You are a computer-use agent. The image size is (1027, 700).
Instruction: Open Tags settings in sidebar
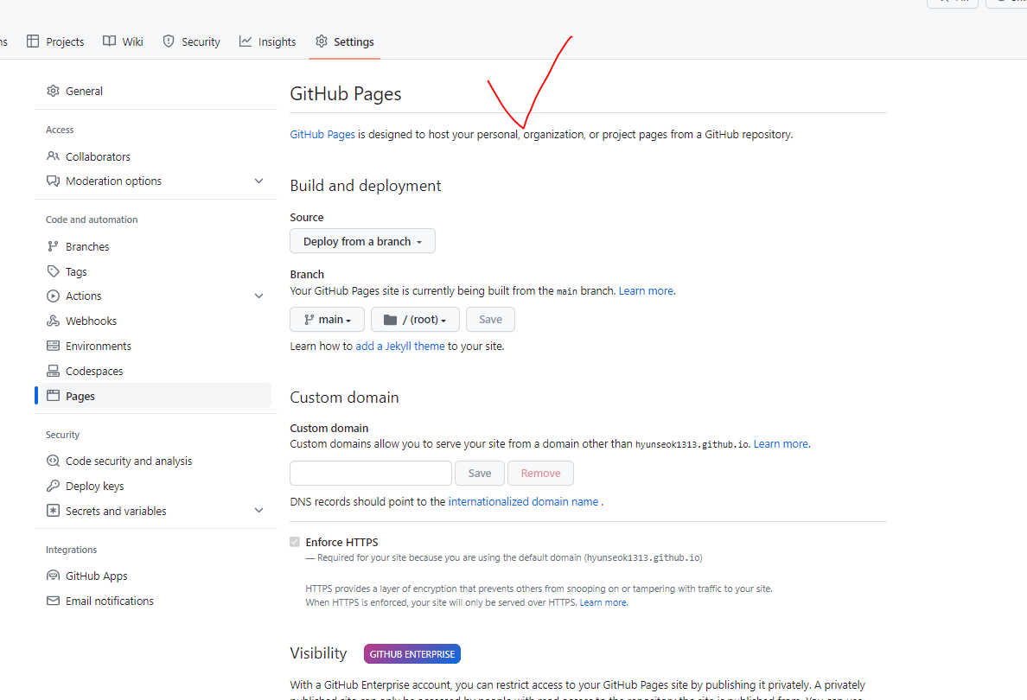(x=156, y=271)
